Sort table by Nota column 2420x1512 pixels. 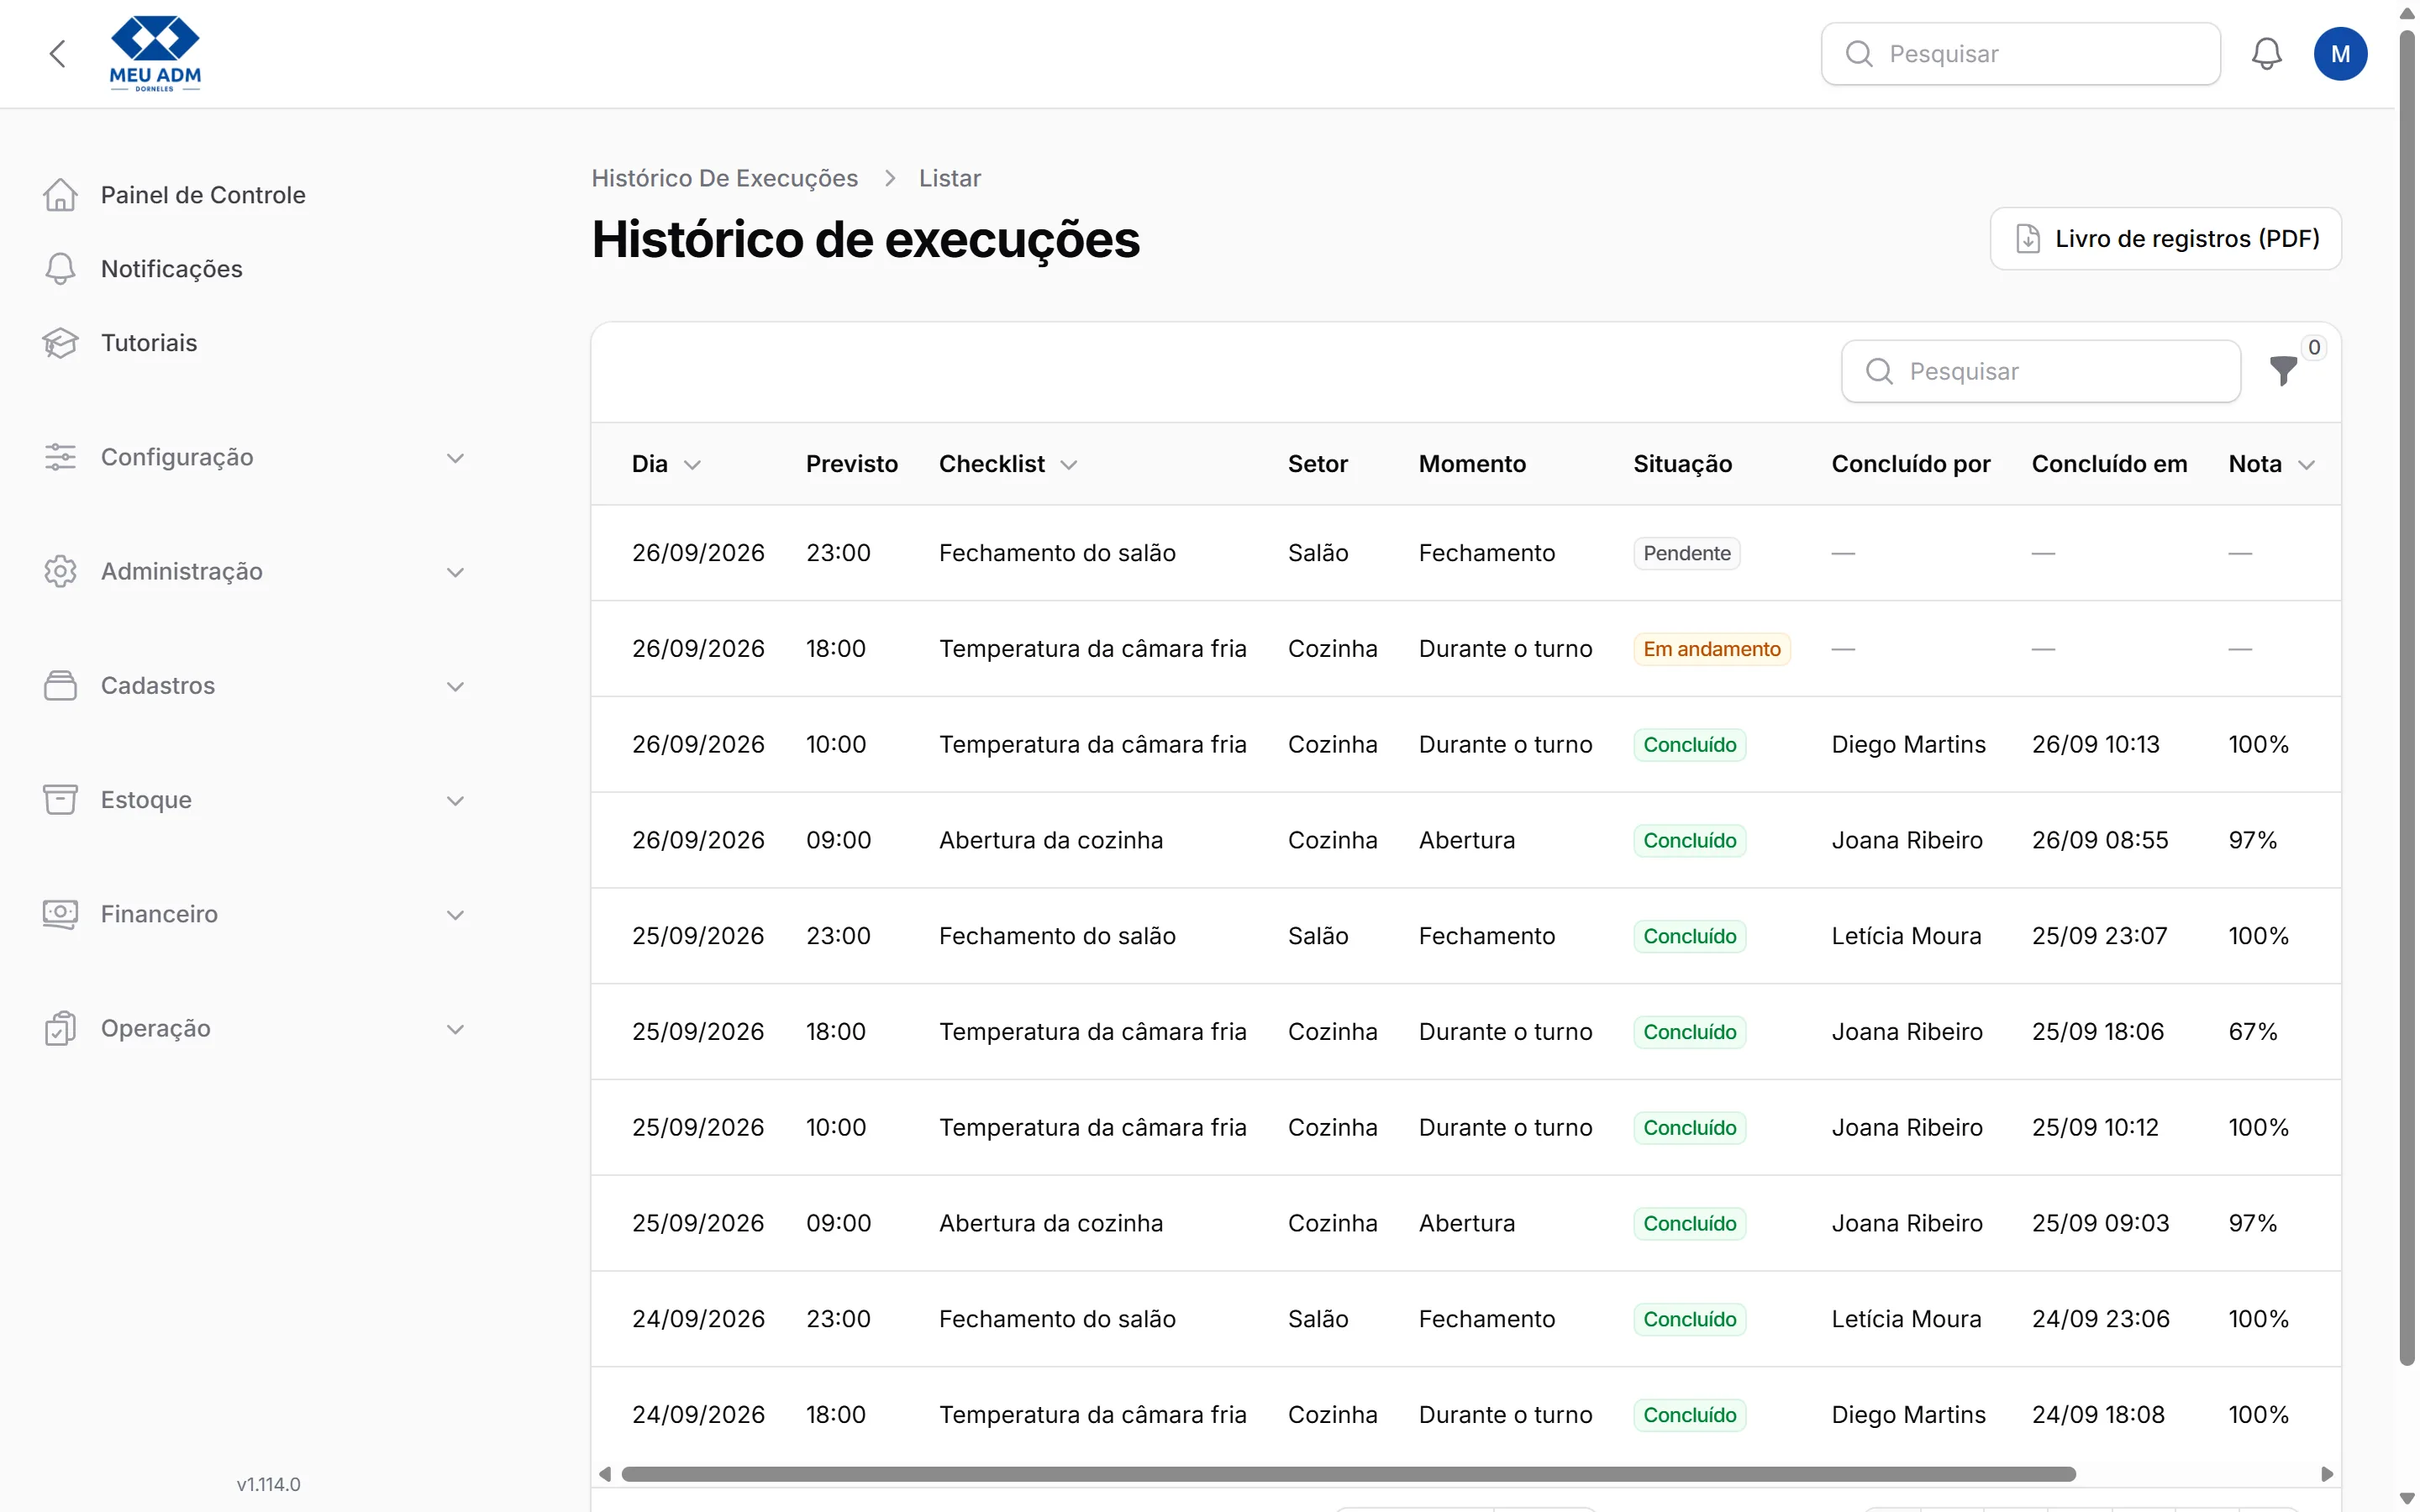(2271, 464)
